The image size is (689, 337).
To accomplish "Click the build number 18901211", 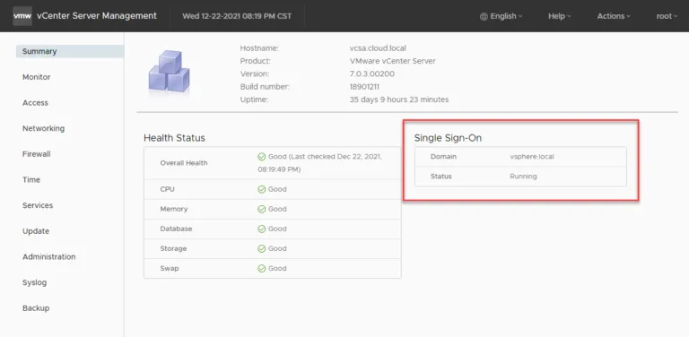I will pyautogui.click(x=364, y=87).
